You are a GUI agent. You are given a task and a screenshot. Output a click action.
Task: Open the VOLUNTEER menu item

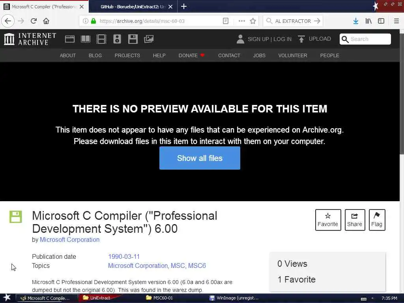293,55
